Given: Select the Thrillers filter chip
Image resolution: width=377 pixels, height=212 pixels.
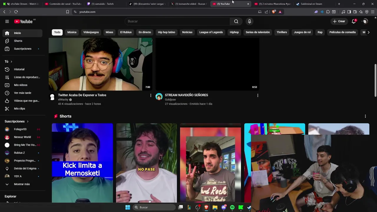Looking at the screenshot, I should tap(282, 32).
